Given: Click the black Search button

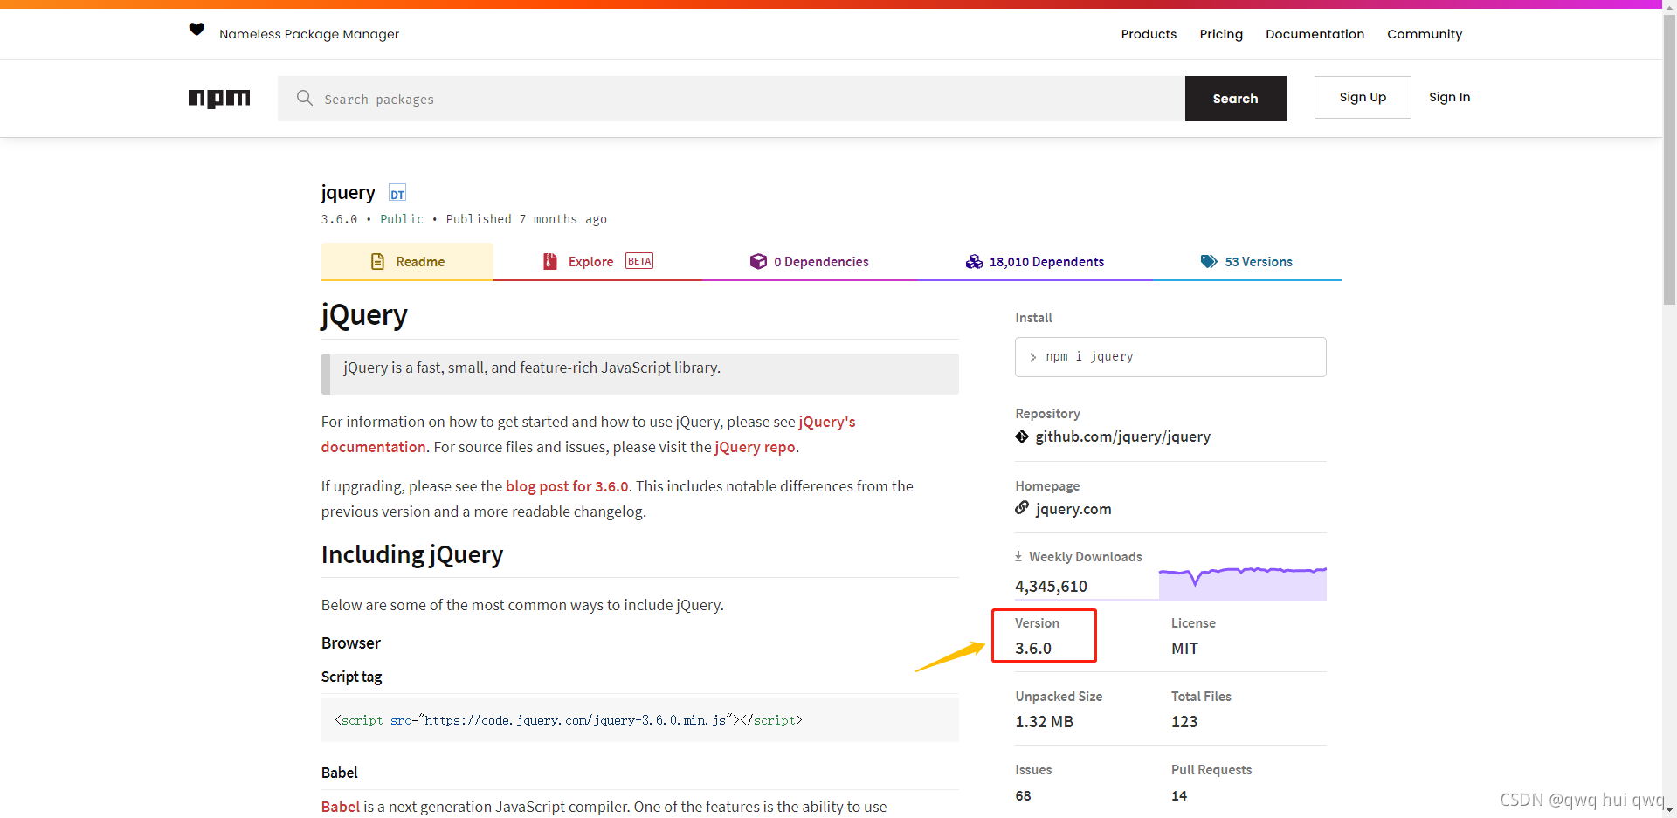Looking at the screenshot, I should coord(1235,99).
